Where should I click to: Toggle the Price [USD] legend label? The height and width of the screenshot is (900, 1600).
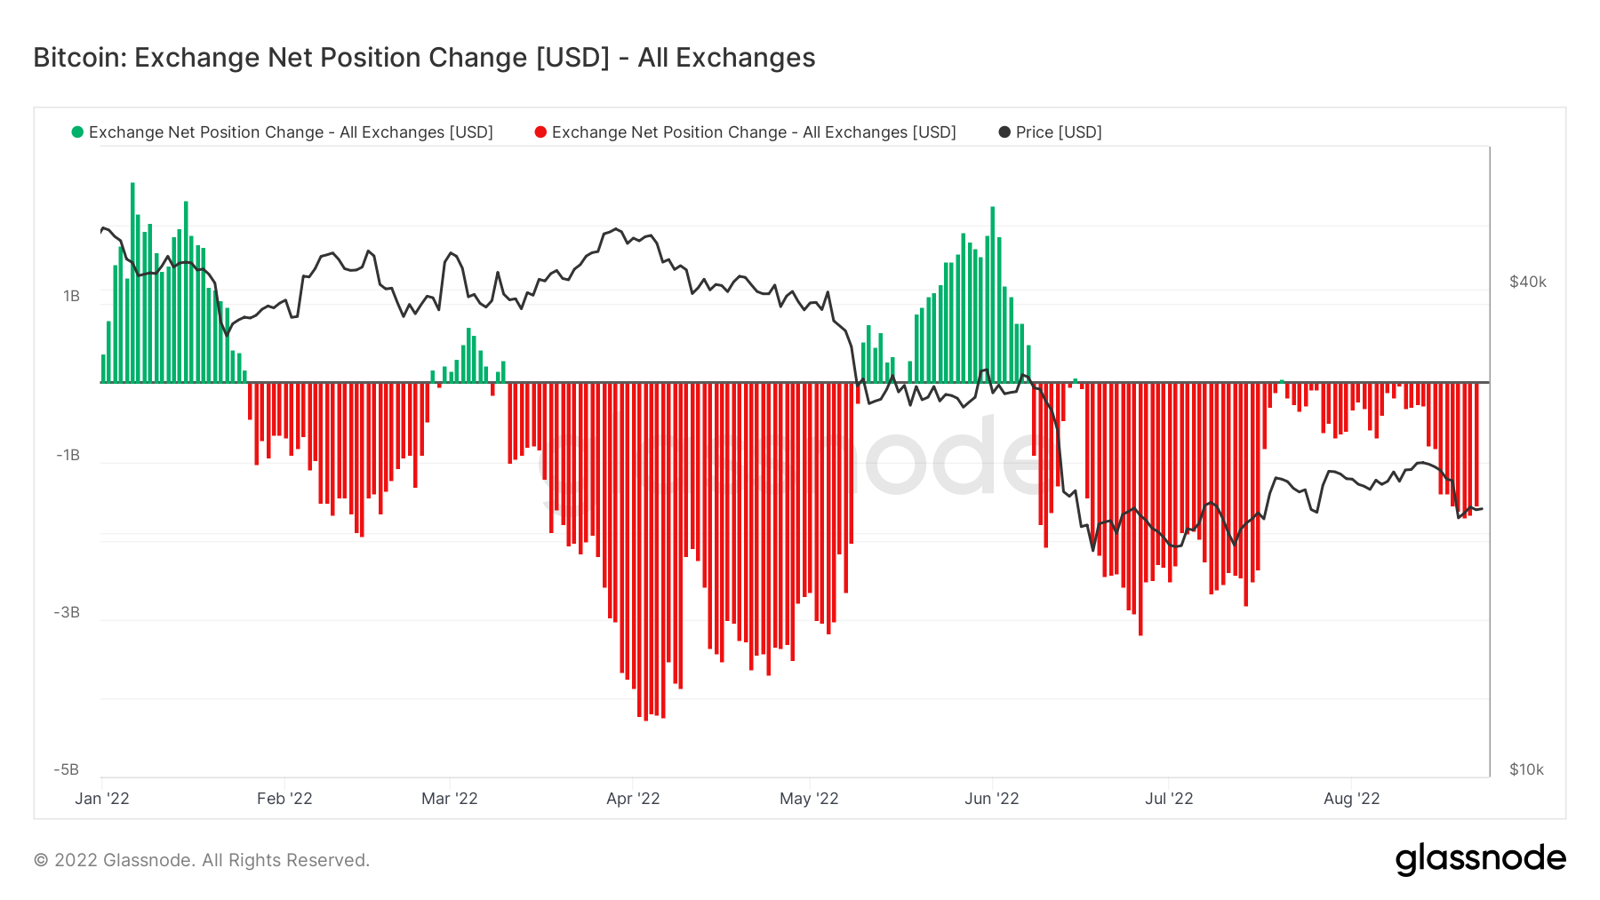click(x=1059, y=132)
